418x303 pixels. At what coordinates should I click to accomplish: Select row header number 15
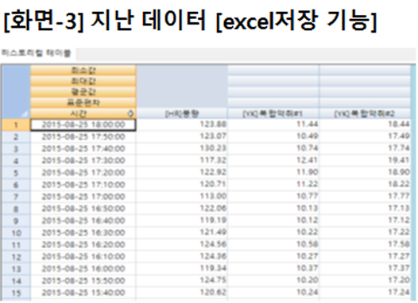coord(16,293)
